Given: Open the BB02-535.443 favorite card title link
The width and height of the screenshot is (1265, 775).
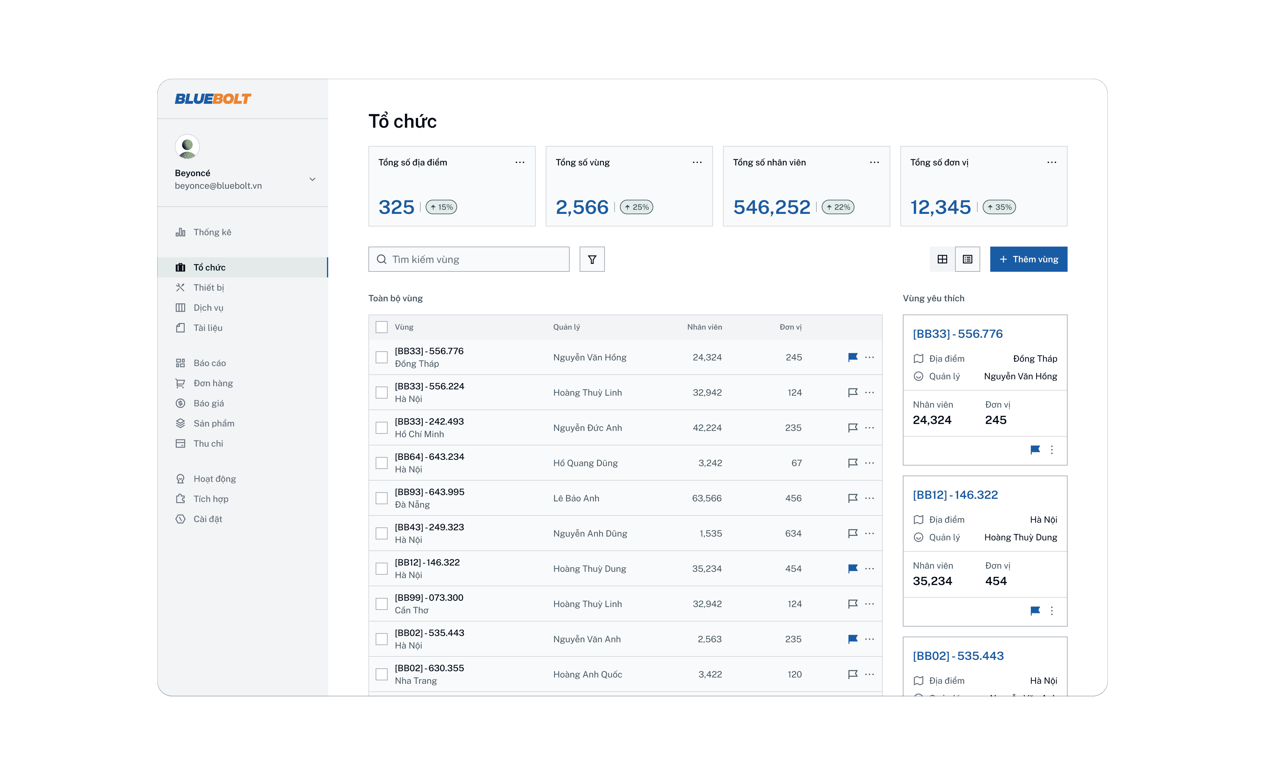Looking at the screenshot, I should pos(958,656).
